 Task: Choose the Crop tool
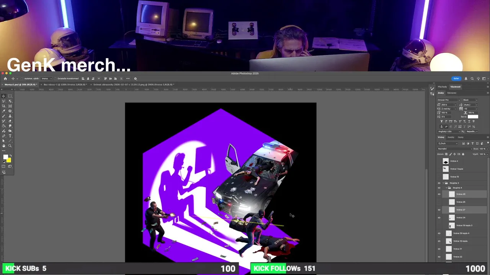point(3,106)
